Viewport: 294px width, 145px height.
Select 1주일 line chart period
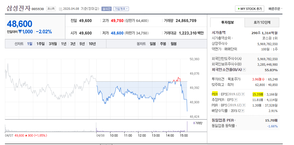pos(40,44)
